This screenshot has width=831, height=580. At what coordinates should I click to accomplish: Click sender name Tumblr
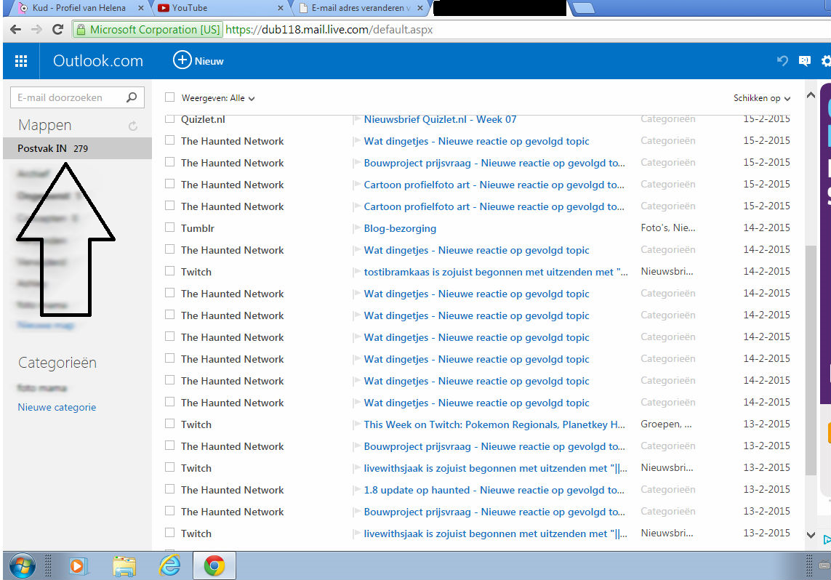[x=198, y=228]
